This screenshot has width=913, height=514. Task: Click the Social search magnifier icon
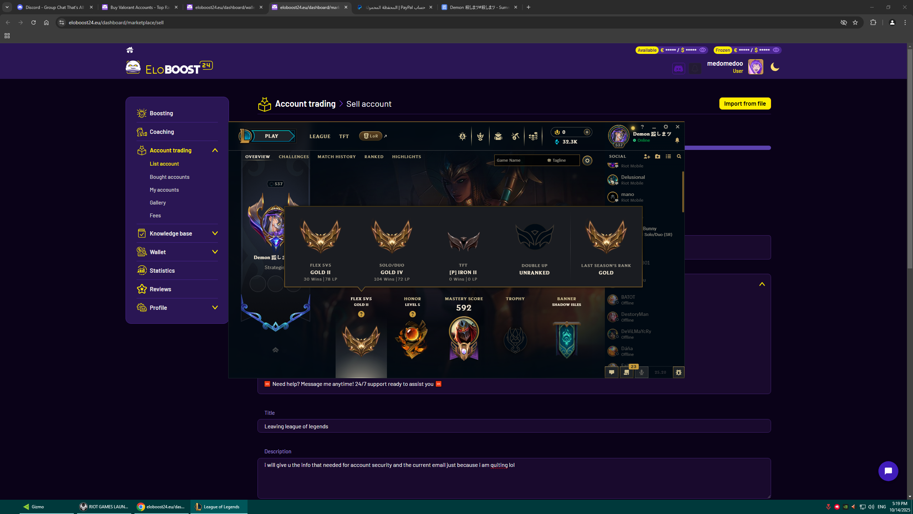click(679, 156)
